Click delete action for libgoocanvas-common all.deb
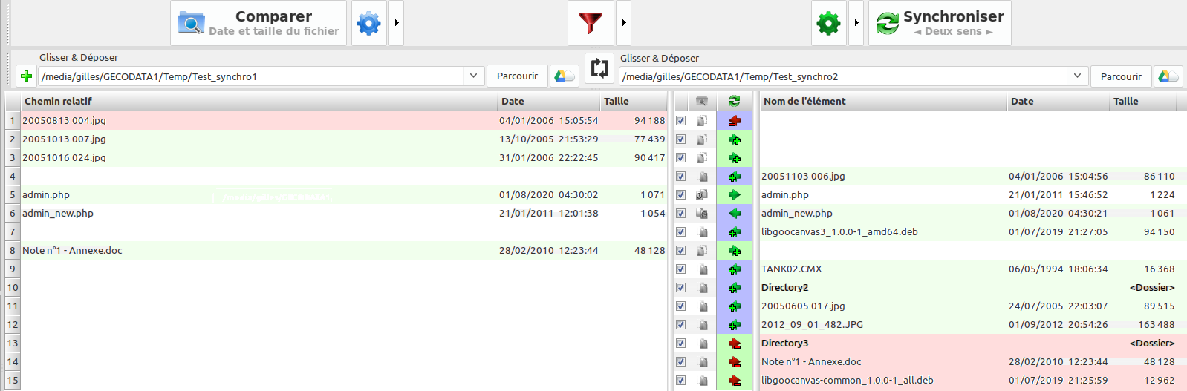This screenshot has width=1187, height=391. coord(735,380)
